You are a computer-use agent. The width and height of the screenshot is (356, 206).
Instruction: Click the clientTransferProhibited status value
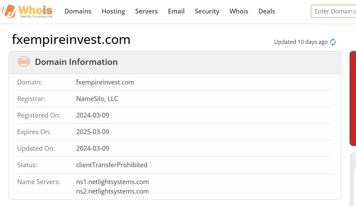112,165
